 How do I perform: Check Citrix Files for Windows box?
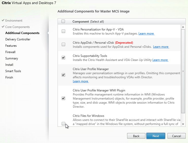coord(63,124)
